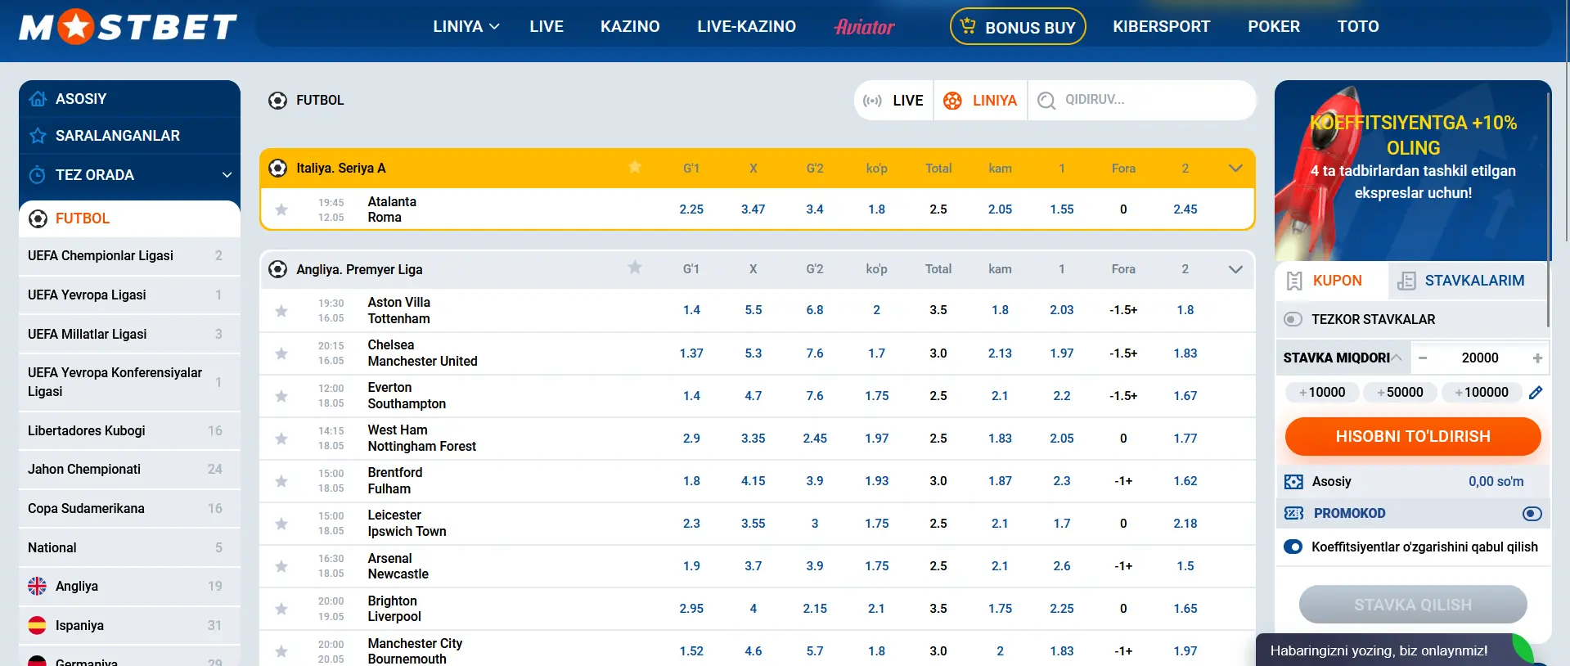
Task: Click the Mostbet logo
Action: pos(128,27)
